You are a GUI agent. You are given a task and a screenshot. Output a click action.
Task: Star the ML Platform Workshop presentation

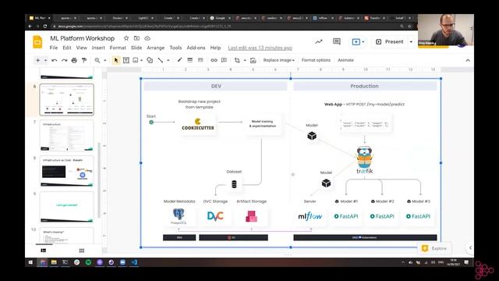(126, 38)
